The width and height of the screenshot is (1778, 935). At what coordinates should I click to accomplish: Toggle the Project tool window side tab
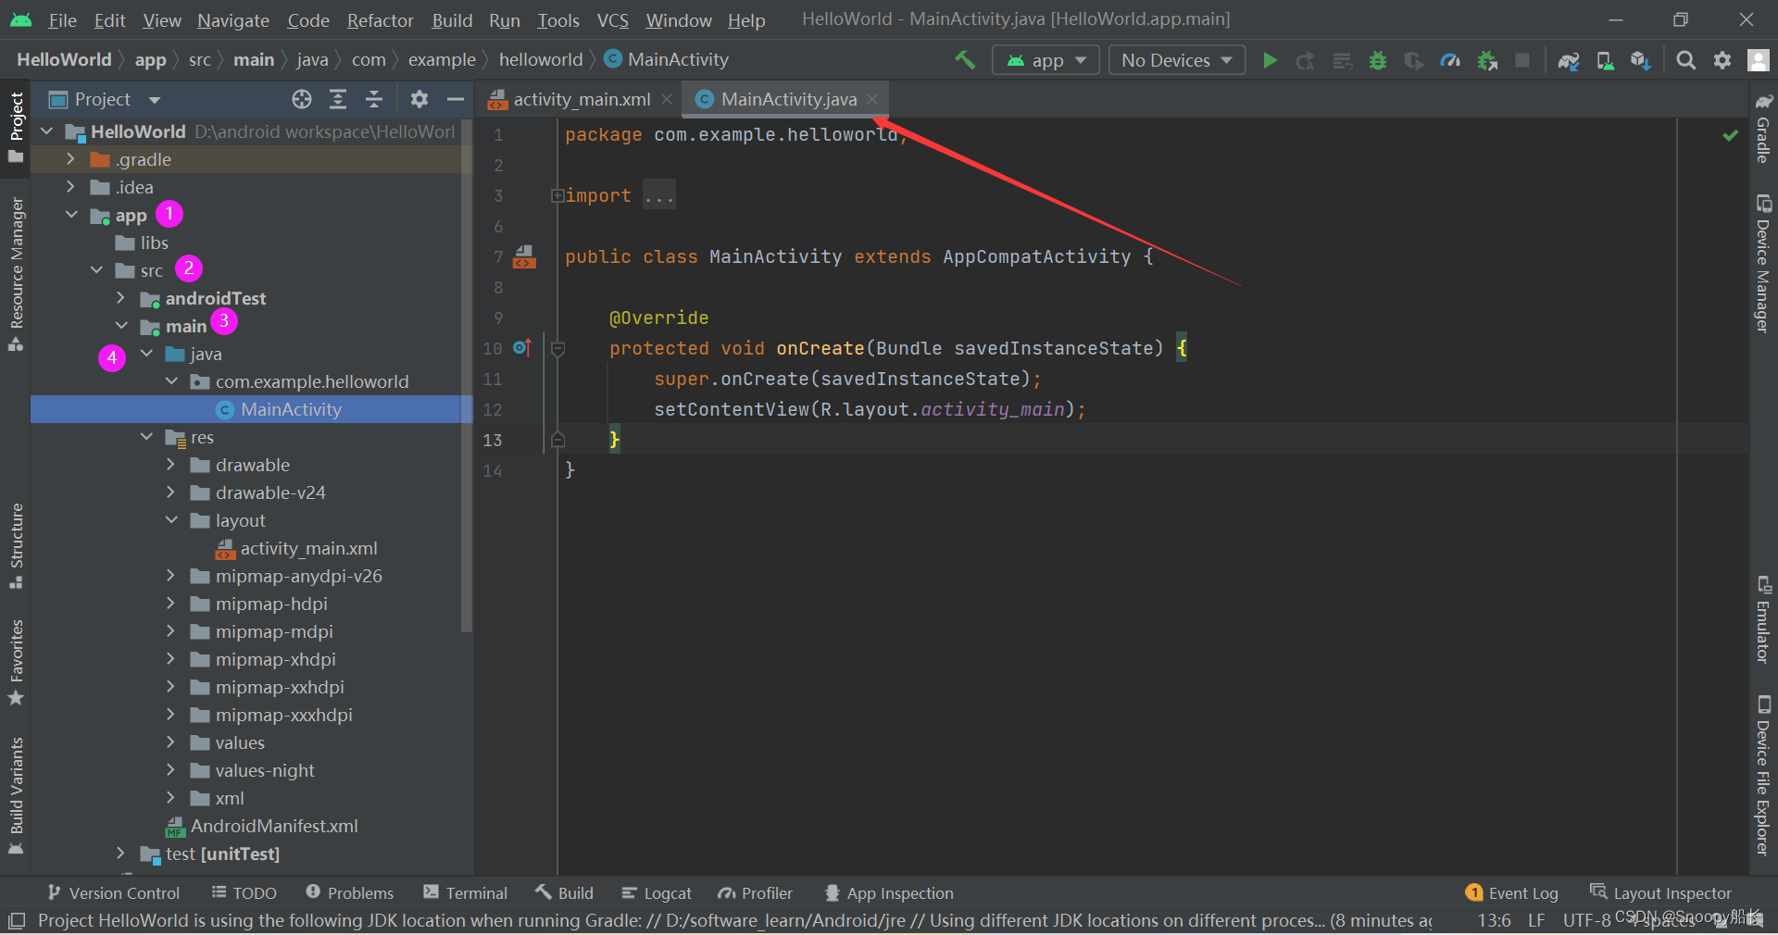[16, 127]
